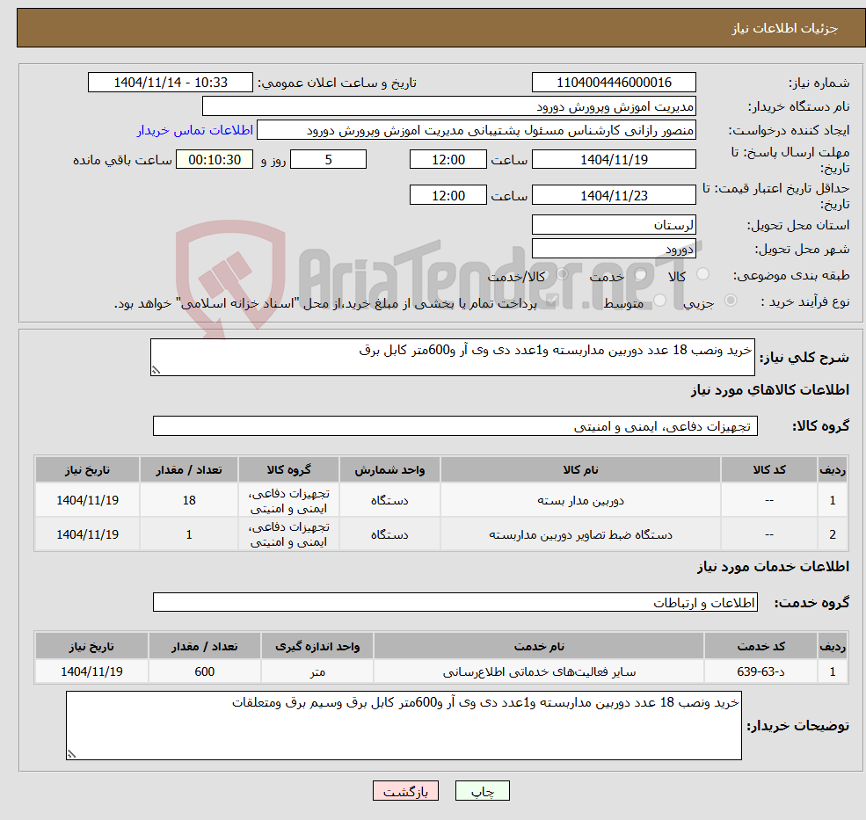This screenshot has width=866, height=820.
Task: Click the سایر فعالیت‌های خدماتی اطلاع‌رسانی cell
Action: (539, 671)
